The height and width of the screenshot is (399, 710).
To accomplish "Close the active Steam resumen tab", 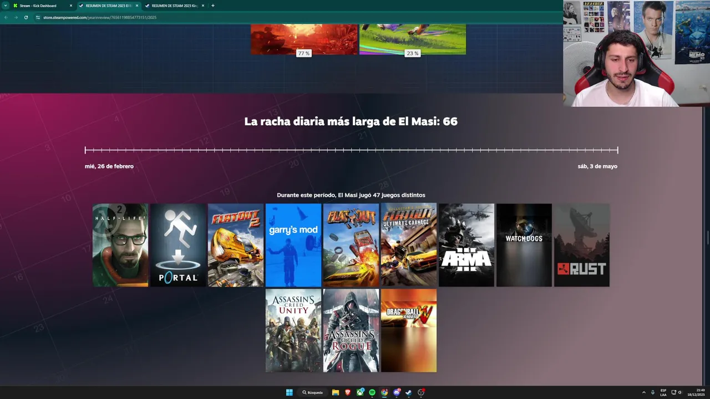I will click(x=137, y=6).
